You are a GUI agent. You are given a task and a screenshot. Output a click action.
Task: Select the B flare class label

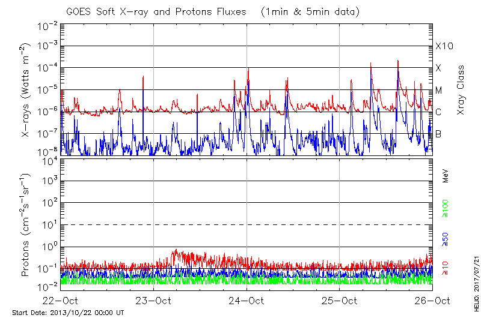pyautogui.click(x=439, y=134)
